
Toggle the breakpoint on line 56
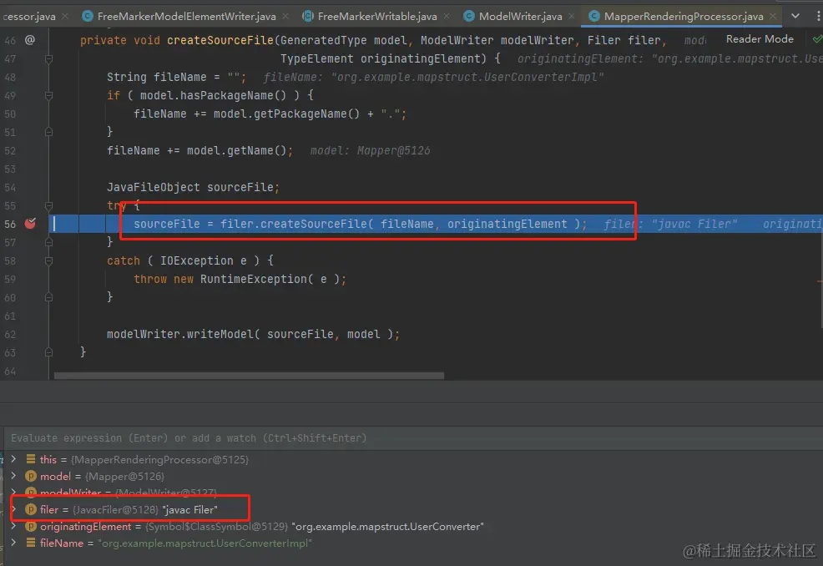click(x=30, y=224)
